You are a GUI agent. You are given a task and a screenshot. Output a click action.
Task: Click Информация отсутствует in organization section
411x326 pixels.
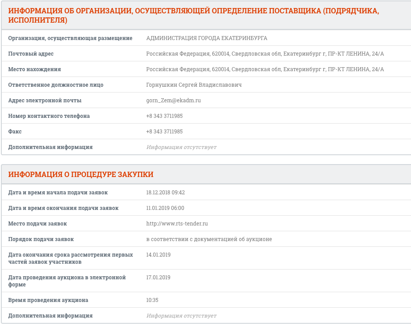pos(181,147)
